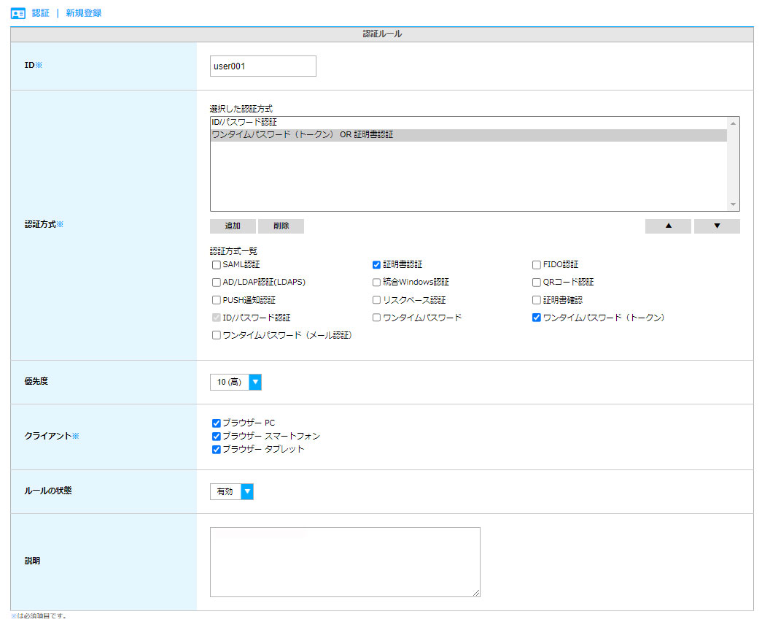Click the ID input field with user001
Viewport: 762px width, 622px height.
(x=263, y=66)
